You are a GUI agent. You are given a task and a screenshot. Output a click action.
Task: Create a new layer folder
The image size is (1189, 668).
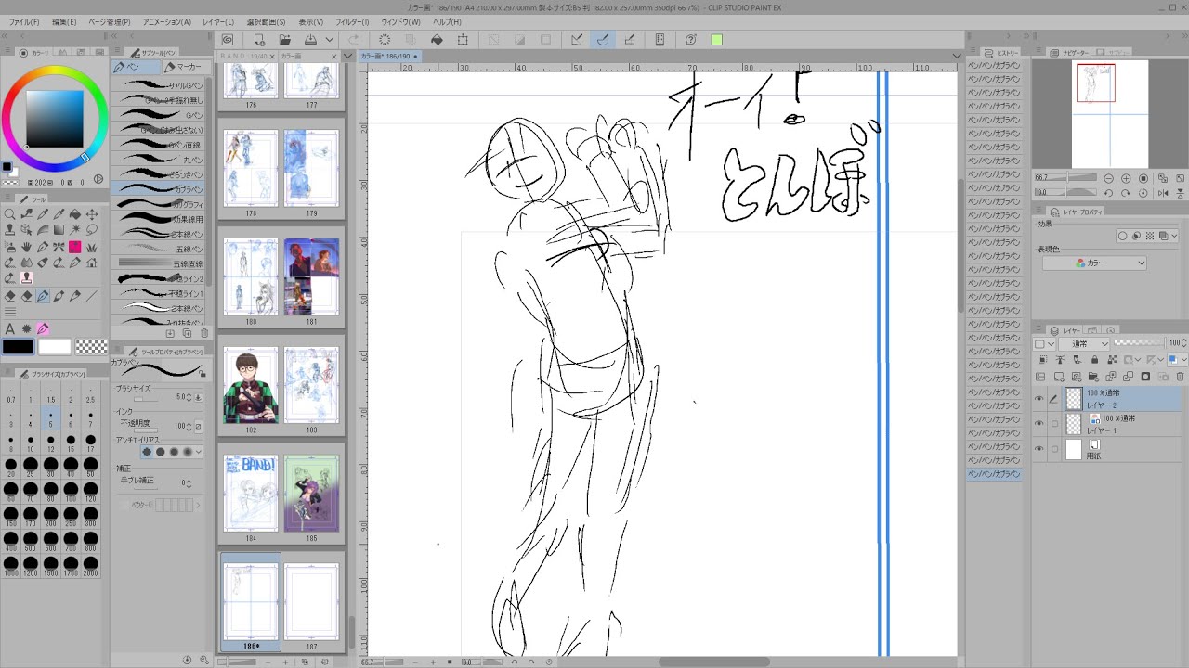click(x=1093, y=377)
